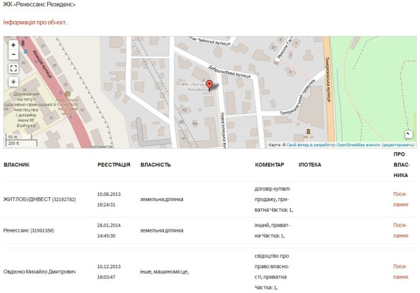Zoom out on the map
The image size is (420, 293).
coord(14,55)
